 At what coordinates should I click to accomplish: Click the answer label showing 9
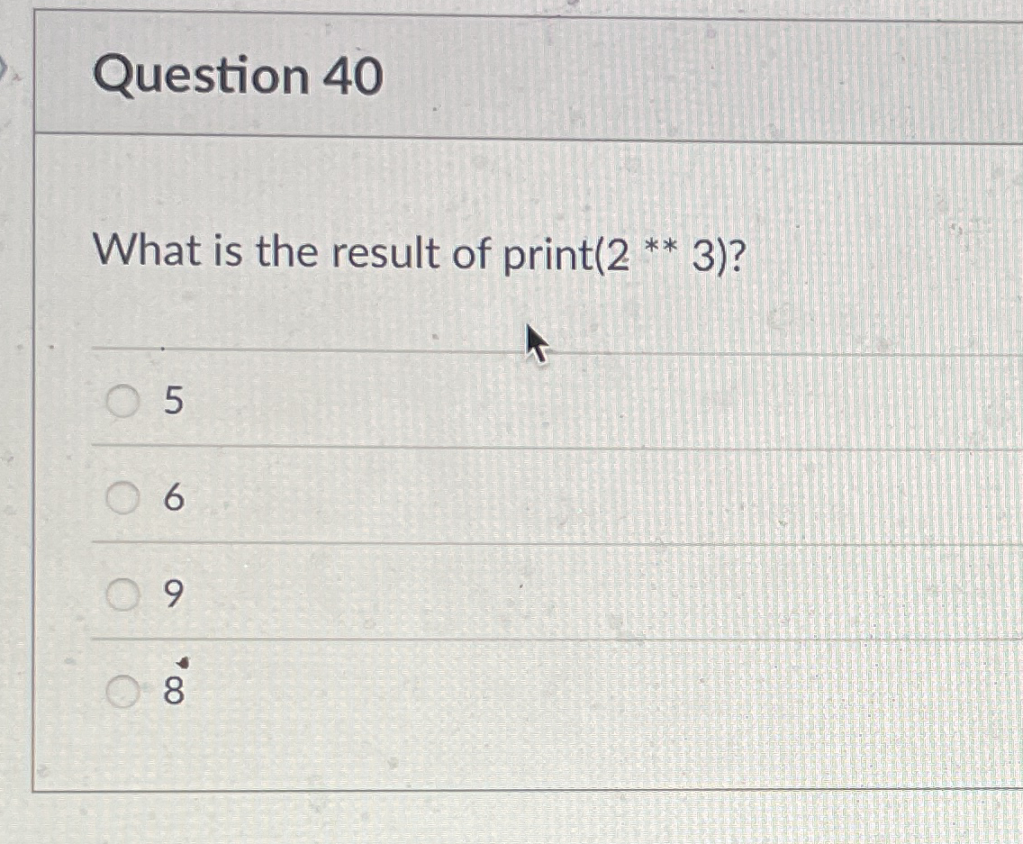(x=176, y=592)
